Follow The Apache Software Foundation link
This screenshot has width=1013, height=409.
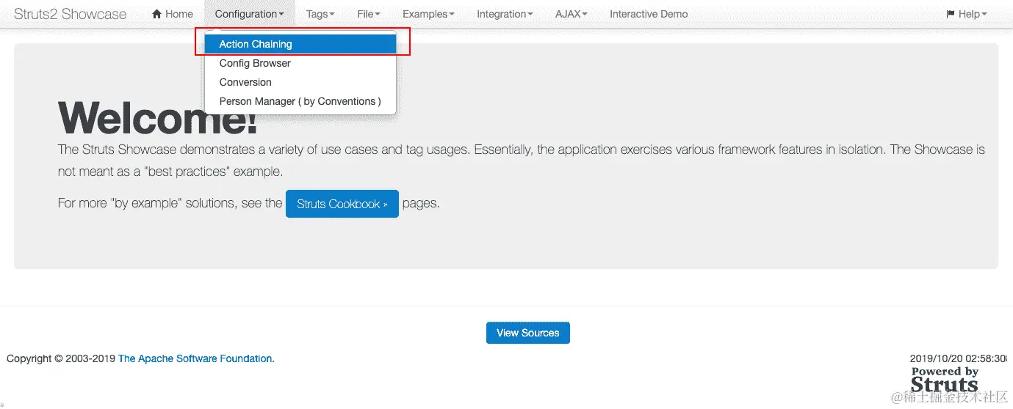(x=196, y=358)
